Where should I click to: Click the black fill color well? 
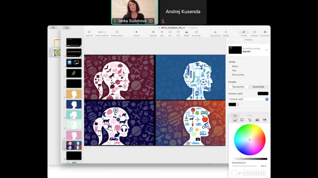[232, 104]
